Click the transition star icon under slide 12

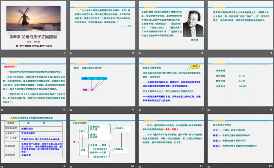pyautogui.click(x=208, y=166)
